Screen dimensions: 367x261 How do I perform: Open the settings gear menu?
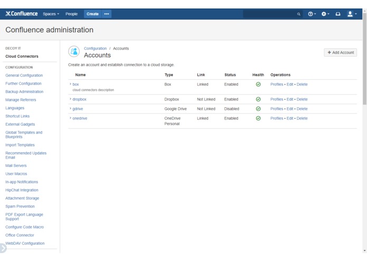(x=325, y=14)
